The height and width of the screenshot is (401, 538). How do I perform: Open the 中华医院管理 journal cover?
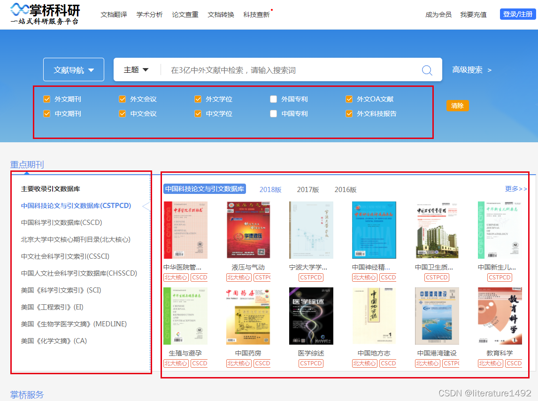[x=185, y=230]
